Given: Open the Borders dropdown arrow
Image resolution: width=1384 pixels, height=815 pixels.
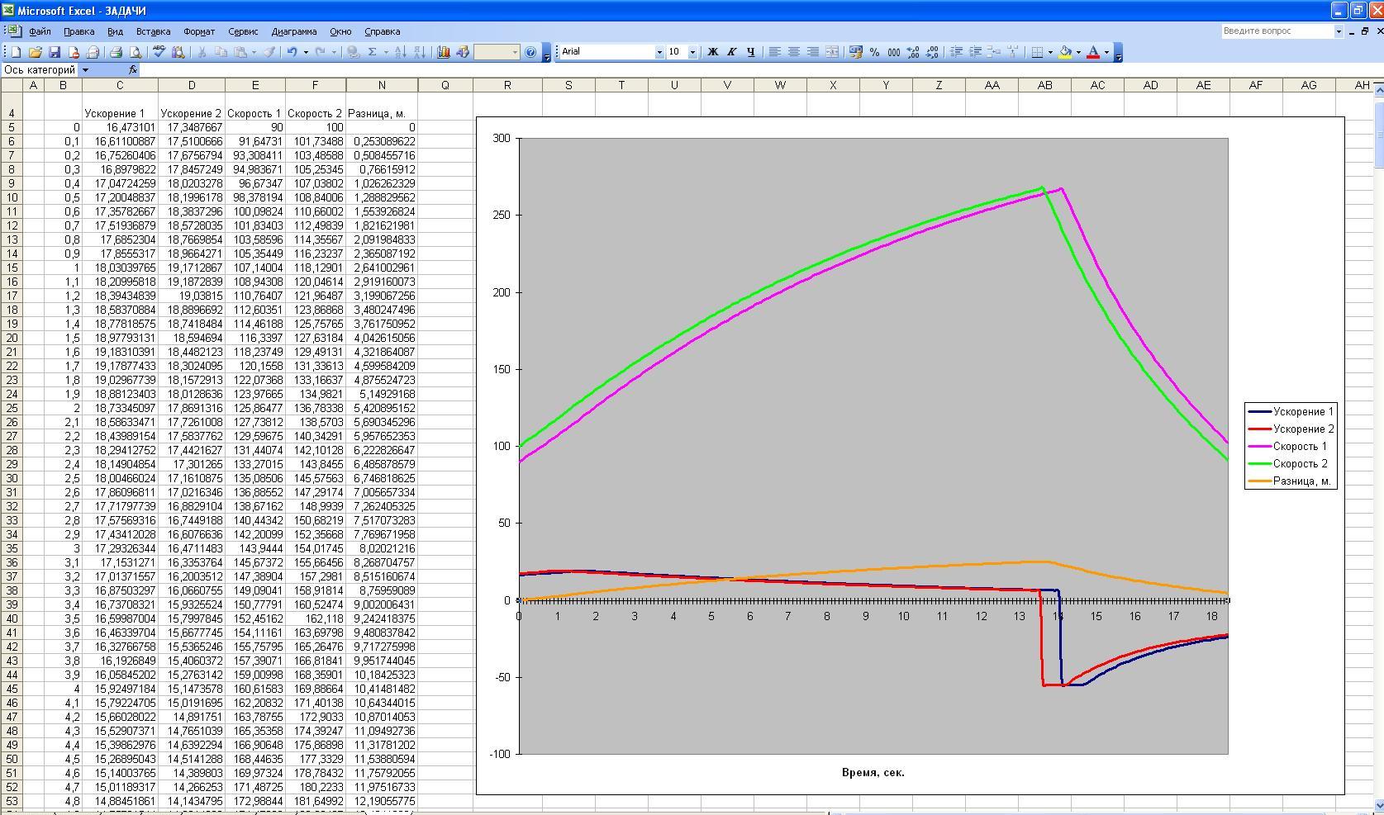Looking at the screenshot, I should (x=1050, y=52).
